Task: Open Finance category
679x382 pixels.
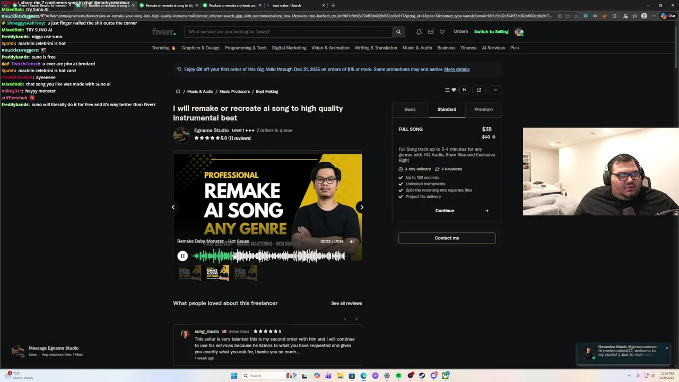Action: [x=468, y=48]
